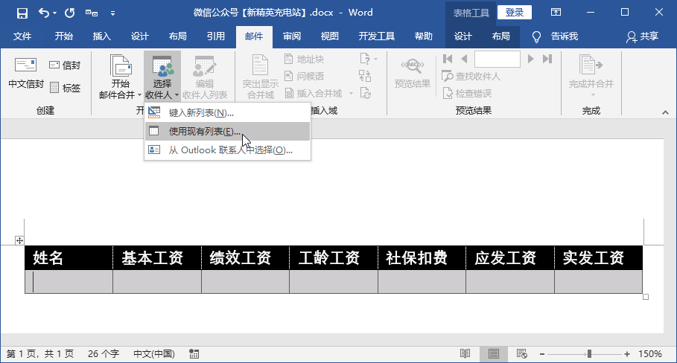Switch to Read Mode view

point(465,354)
